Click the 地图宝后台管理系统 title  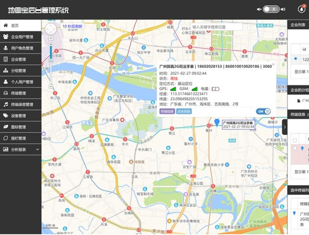tap(38, 10)
